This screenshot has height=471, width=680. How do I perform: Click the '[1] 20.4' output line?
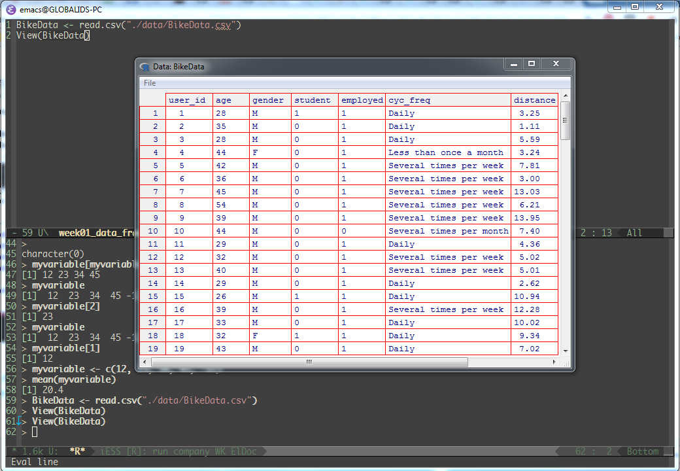42,390
